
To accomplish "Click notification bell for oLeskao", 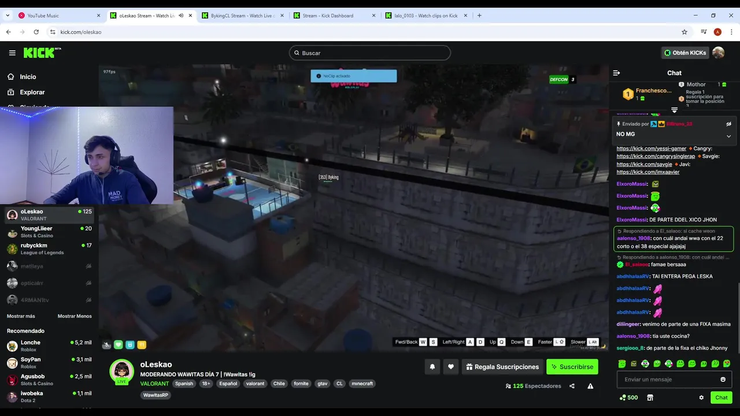I will (x=432, y=367).
